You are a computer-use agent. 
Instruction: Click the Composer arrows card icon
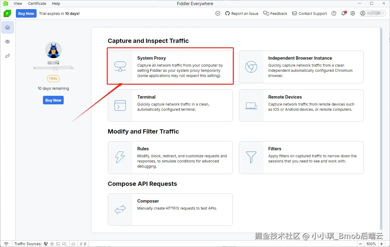tap(120, 210)
